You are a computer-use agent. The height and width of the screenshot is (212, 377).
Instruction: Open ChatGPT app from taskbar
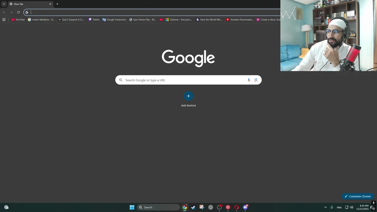(211, 207)
